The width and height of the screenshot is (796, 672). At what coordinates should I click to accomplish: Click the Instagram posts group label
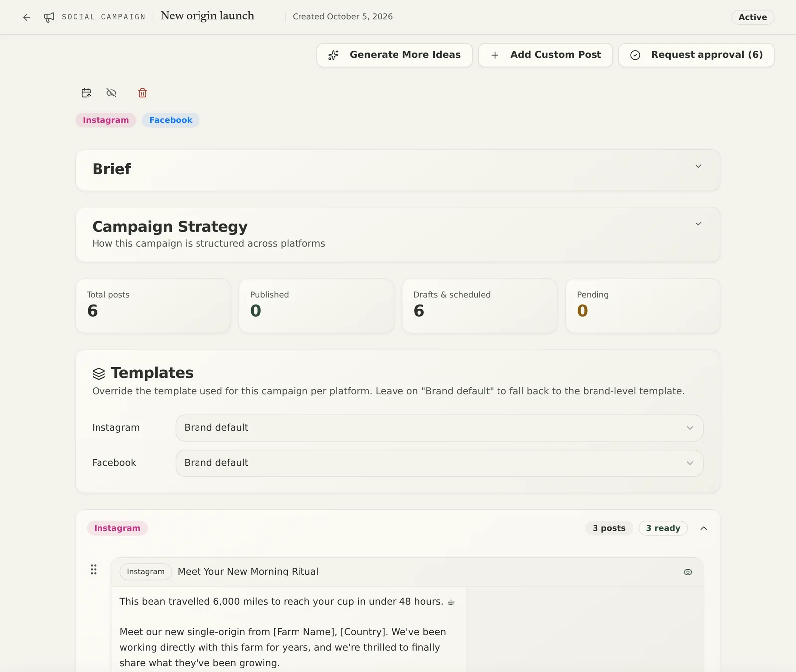[117, 528]
